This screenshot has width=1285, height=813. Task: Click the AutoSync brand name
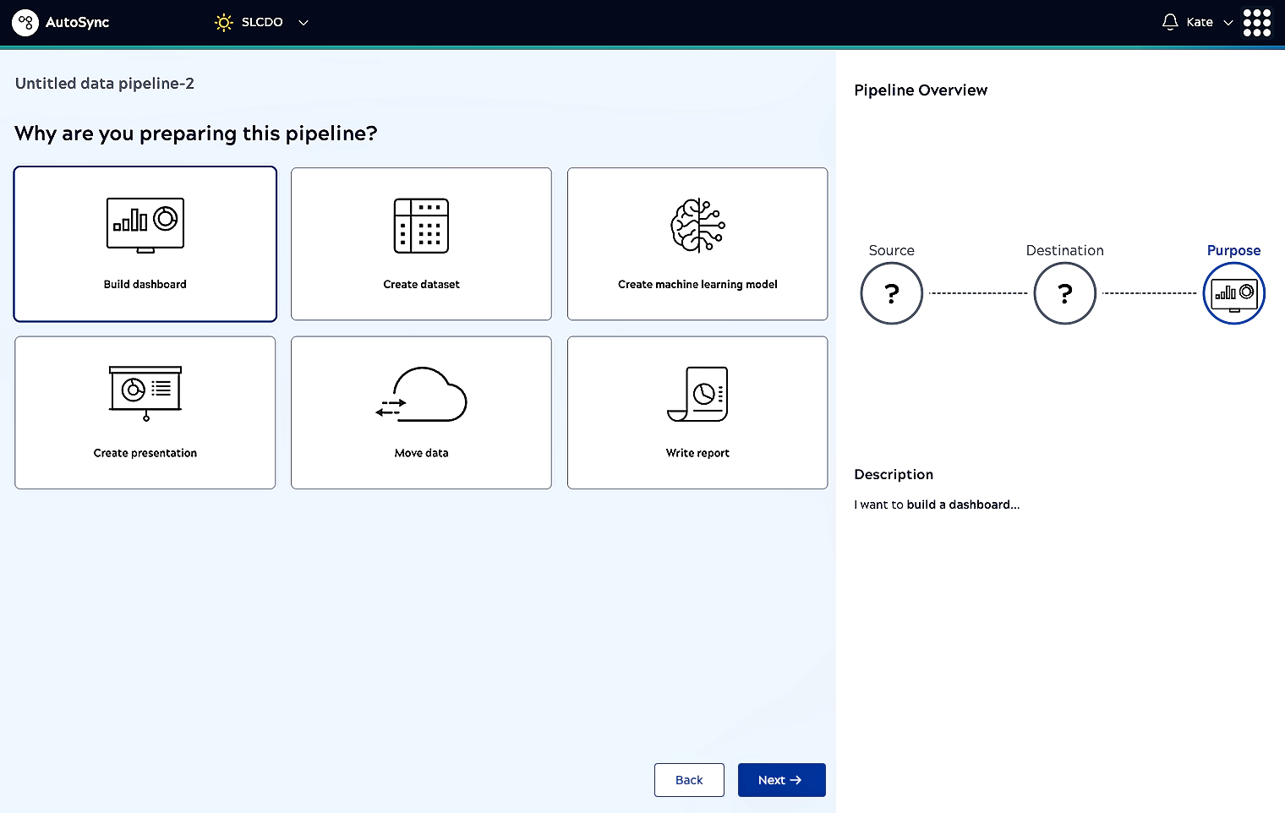pos(77,22)
